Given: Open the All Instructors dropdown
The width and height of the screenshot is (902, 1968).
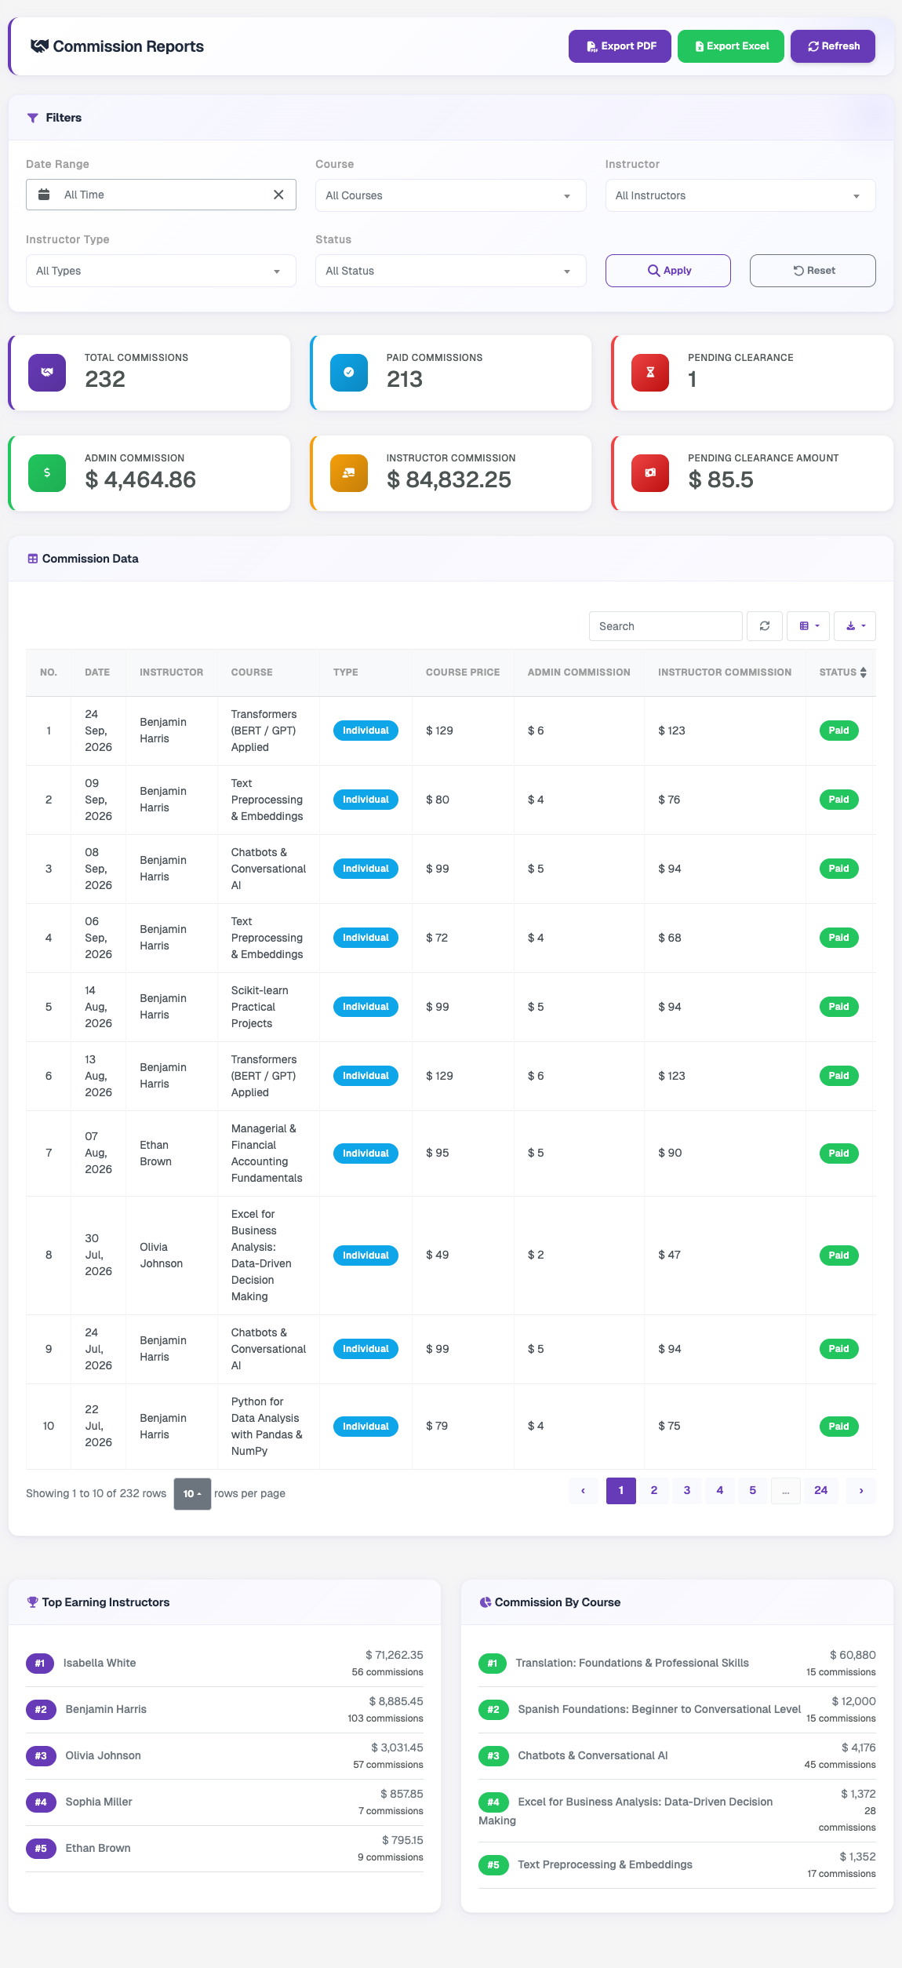Looking at the screenshot, I should (740, 195).
